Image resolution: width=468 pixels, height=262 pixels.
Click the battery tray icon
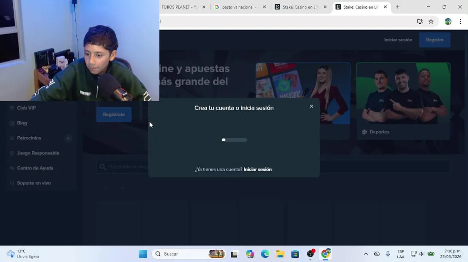pyautogui.click(x=431, y=254)
